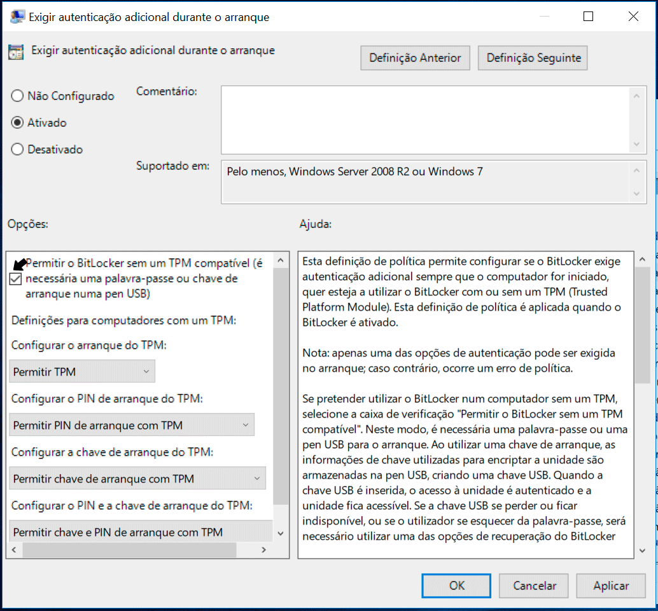
Task: Click the Comentário box scroll up arrow
Action: pyautogui.click(x=636, y=96)
